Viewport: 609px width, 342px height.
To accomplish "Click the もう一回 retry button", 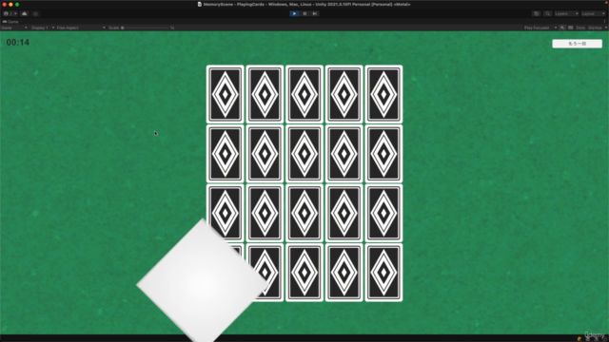I will coord(578,44).
